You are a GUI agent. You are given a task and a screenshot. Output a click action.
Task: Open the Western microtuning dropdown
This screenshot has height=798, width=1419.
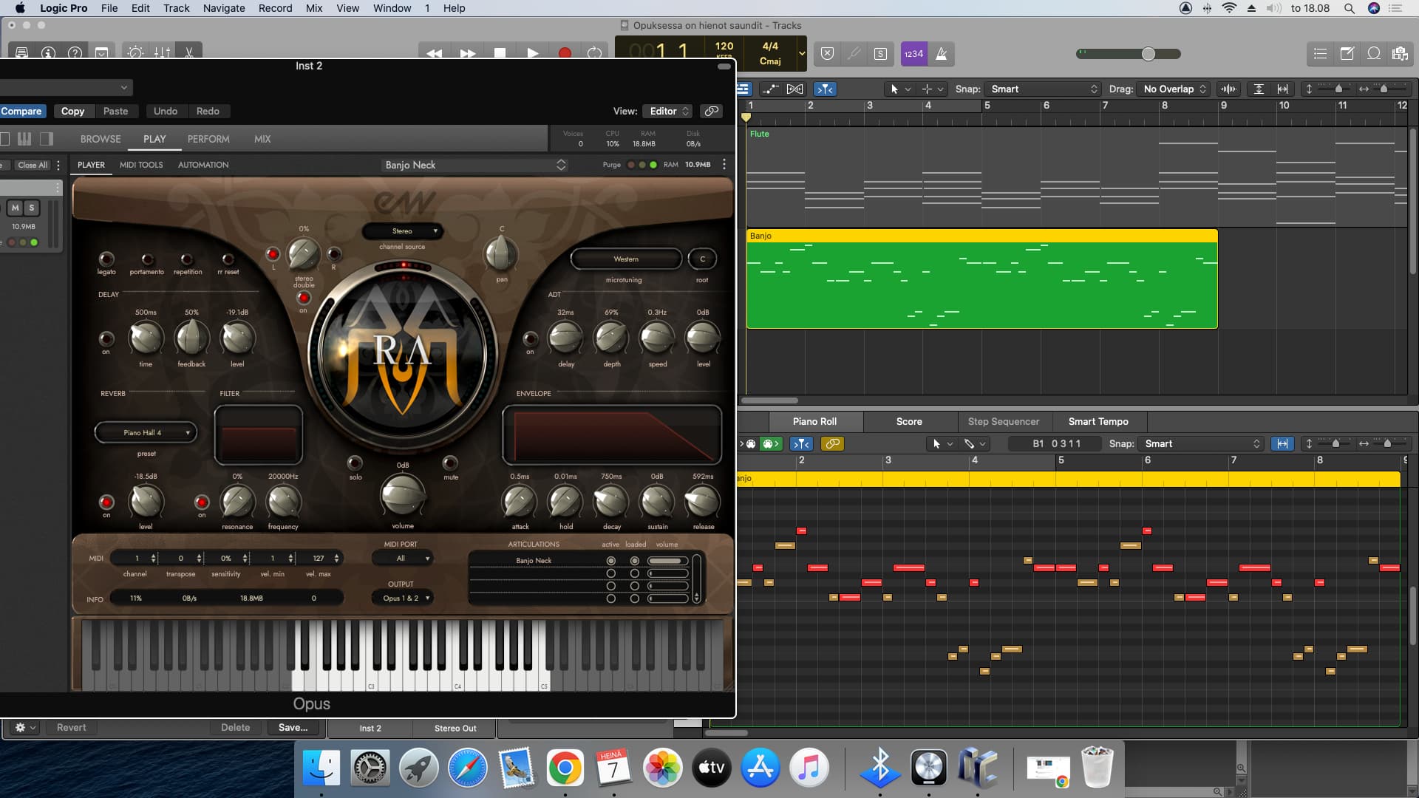[626, 259]
